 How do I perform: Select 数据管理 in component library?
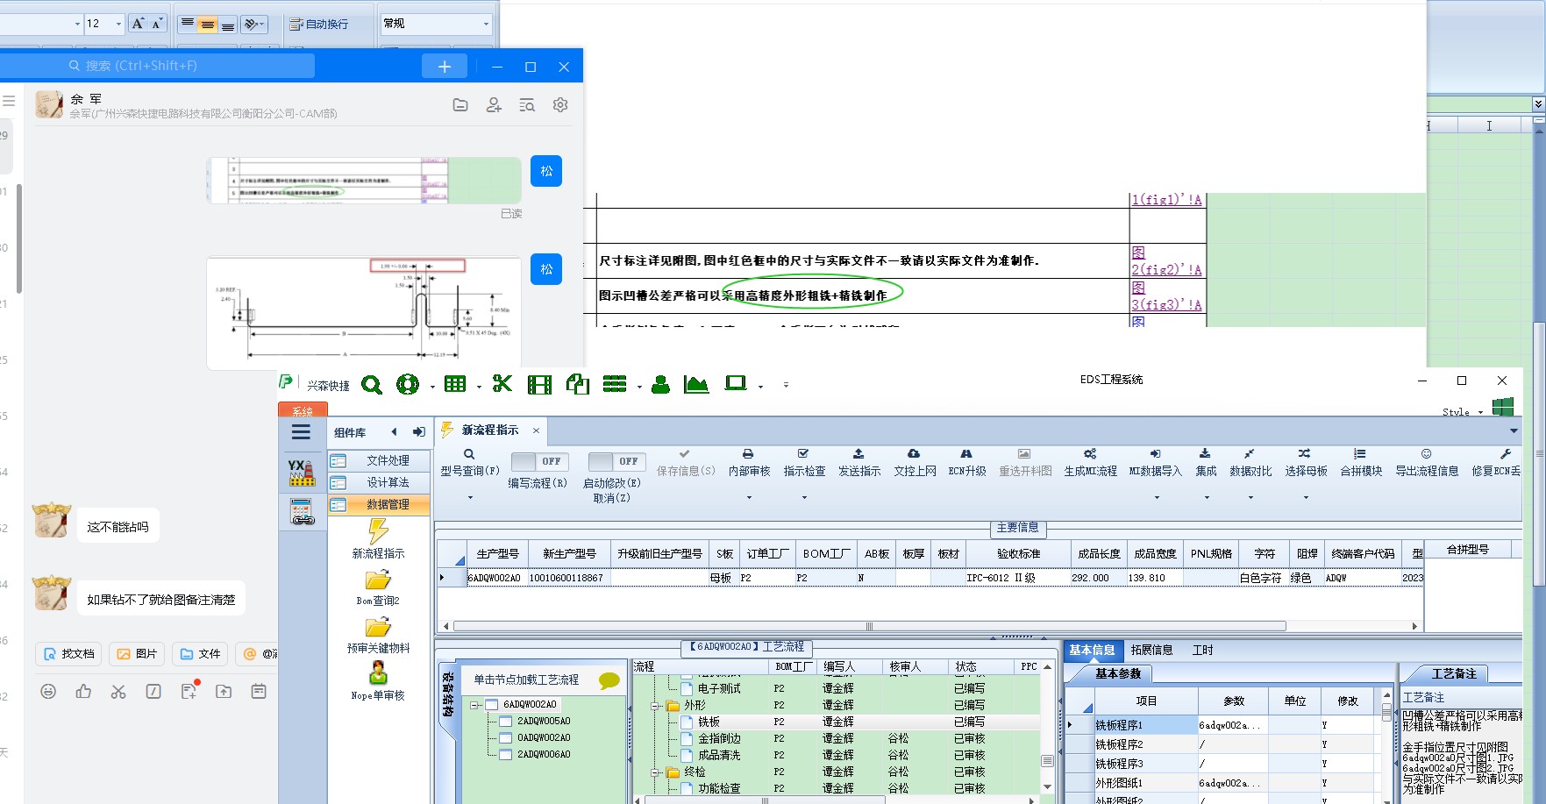(x=380, y=504)
